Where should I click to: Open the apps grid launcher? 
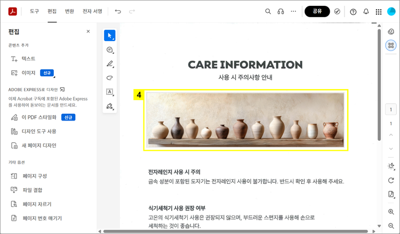[x=379, y=12]
